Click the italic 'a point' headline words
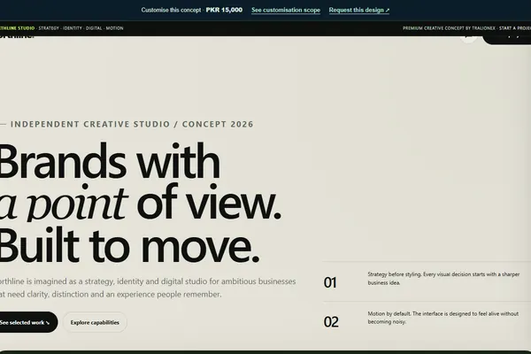This screenshot has height=354, width=531. [64, 204]
